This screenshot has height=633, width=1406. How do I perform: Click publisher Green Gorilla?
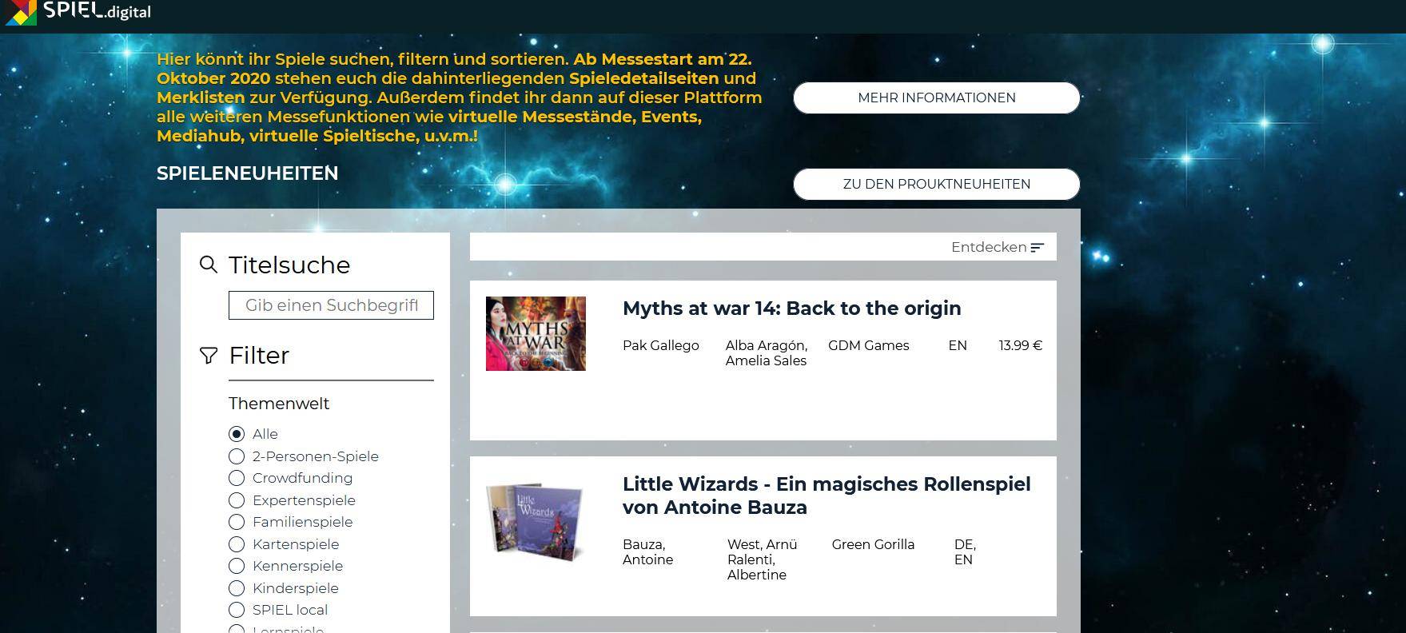click(x=873, y=544)
